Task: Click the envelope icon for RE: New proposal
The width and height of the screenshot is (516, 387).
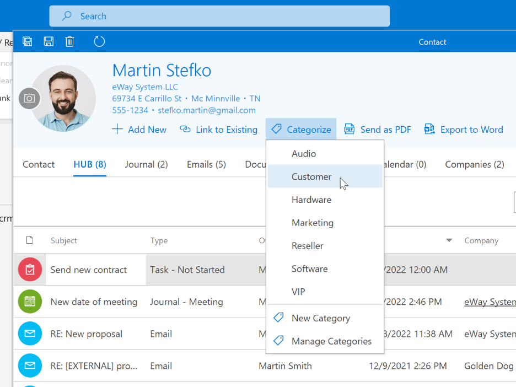Action: tap(30, 334)
